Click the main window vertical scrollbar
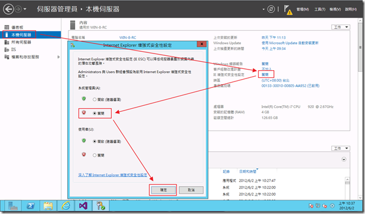 click(x=360, y=48)
